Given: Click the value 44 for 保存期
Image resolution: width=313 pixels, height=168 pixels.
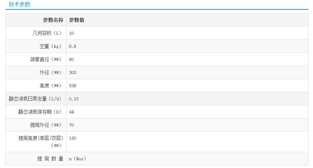Looking at the screenshot, I should (72, 112).
